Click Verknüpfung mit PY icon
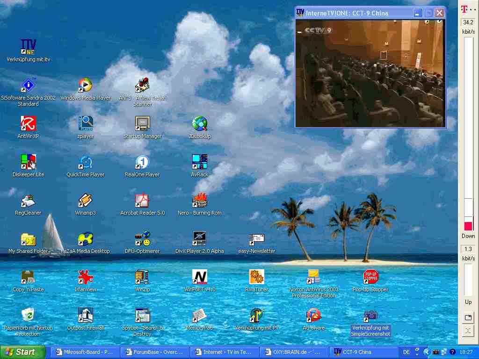The image size is (479, 359). click(x=256, y=316)
